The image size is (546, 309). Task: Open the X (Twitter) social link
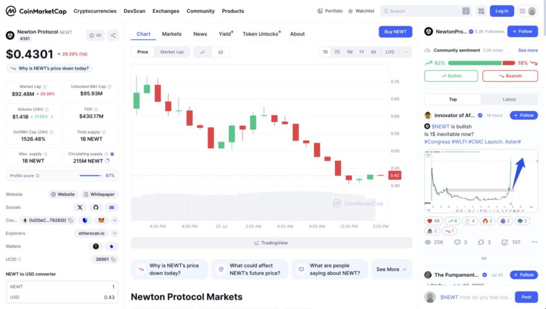tap(80, 207)
